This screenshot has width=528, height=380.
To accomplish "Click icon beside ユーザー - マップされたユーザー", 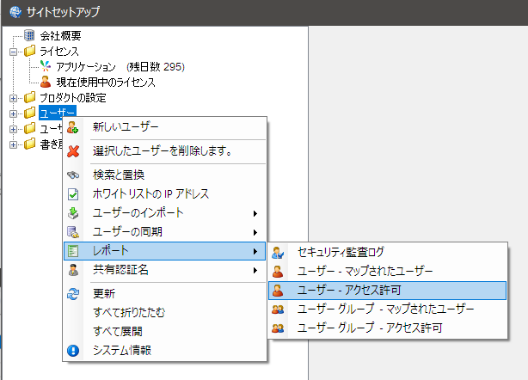I will click(x=278, y=272).
